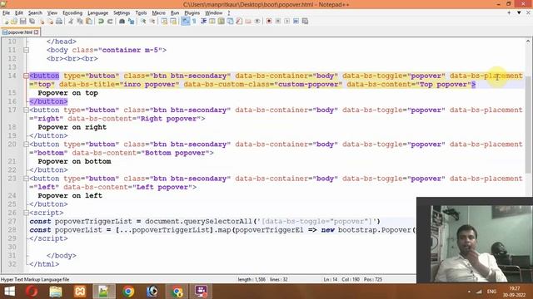Viewport: 533px width, 299px height.
Task: Open the Language menu
Action: [x=98, y=13]
